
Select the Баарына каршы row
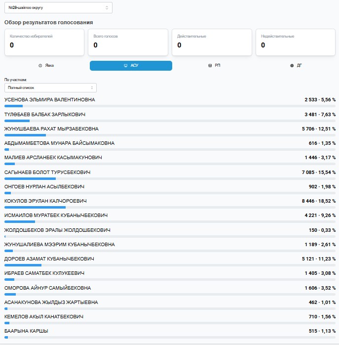click(x=26, y=331)
